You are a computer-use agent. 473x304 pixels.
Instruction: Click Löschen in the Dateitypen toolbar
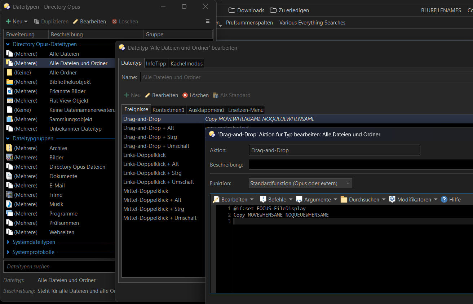125,22
